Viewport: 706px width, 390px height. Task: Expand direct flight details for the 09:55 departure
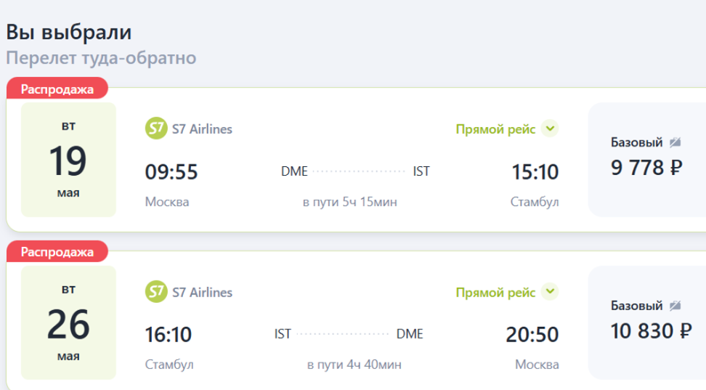[x=550, y=129]
